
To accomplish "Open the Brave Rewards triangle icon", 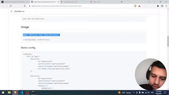I will (139, 6).
